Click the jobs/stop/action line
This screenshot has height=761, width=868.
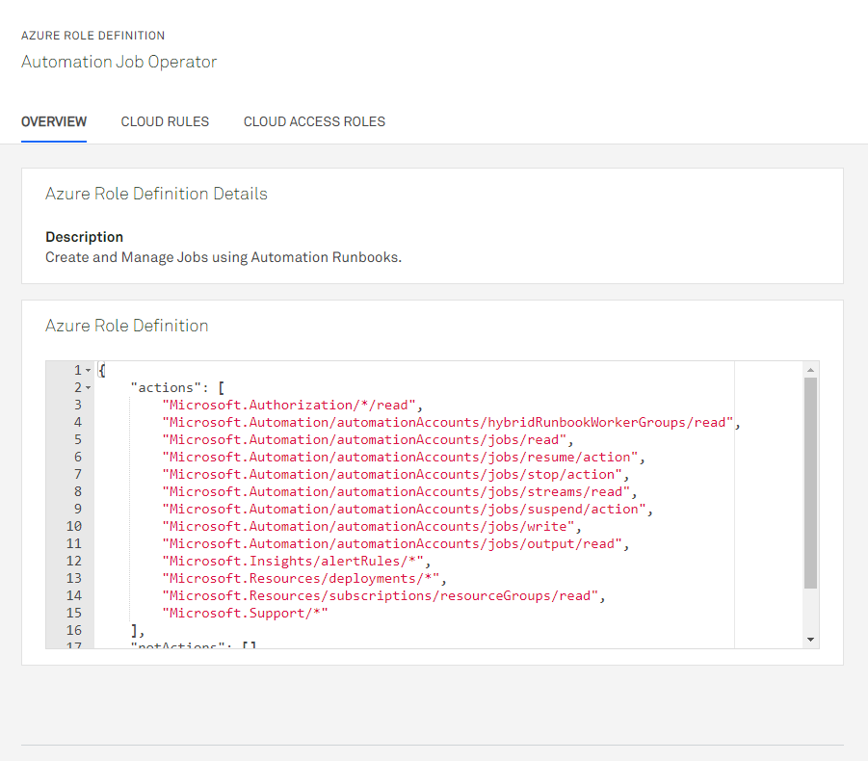pyautogui.click(x=395, y=474)
